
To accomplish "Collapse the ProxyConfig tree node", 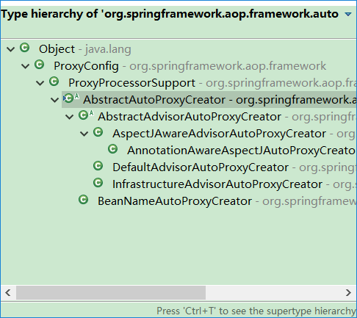I will pos(26,66).
